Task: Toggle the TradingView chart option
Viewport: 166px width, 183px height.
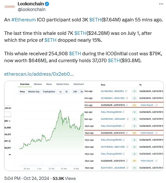Action: tap(49, 92)
